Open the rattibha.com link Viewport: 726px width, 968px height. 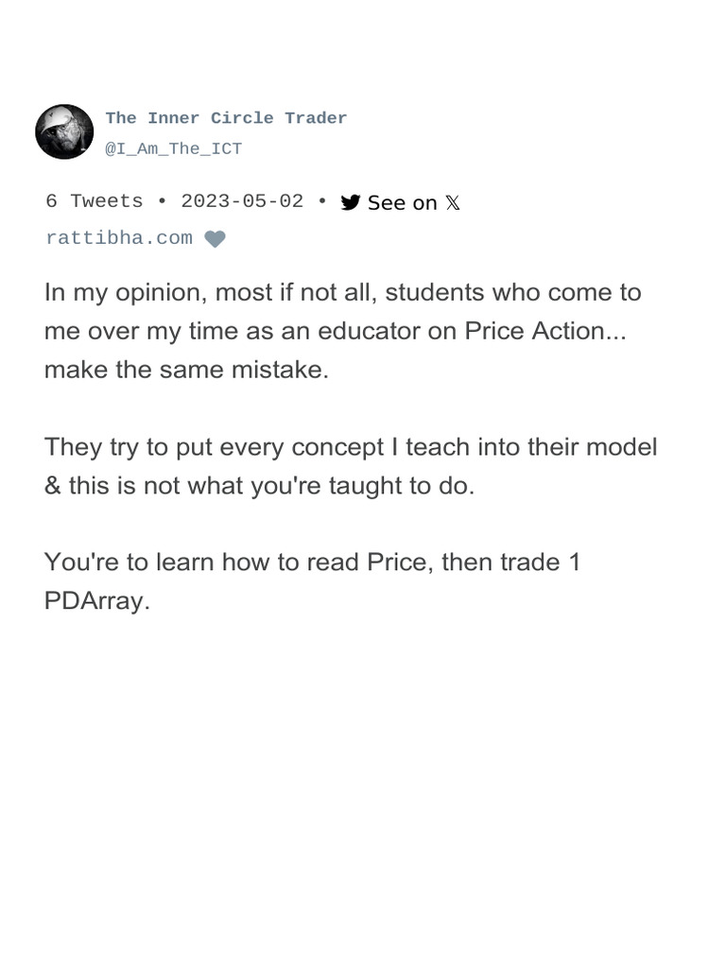(119, 238)
